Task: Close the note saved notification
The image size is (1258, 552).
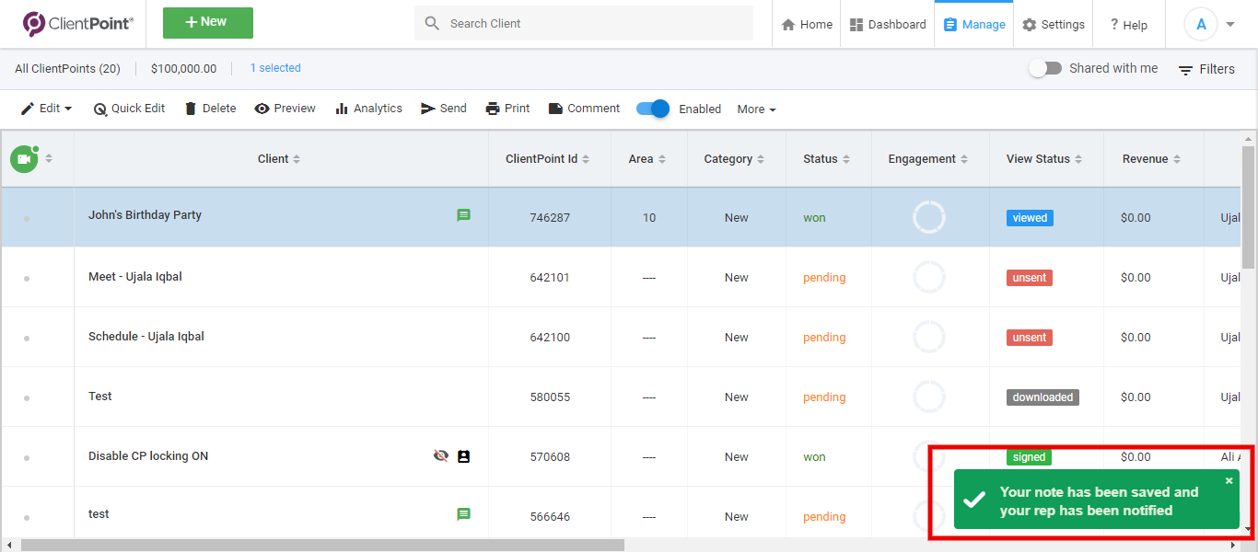Action: tap(1229, 480)
